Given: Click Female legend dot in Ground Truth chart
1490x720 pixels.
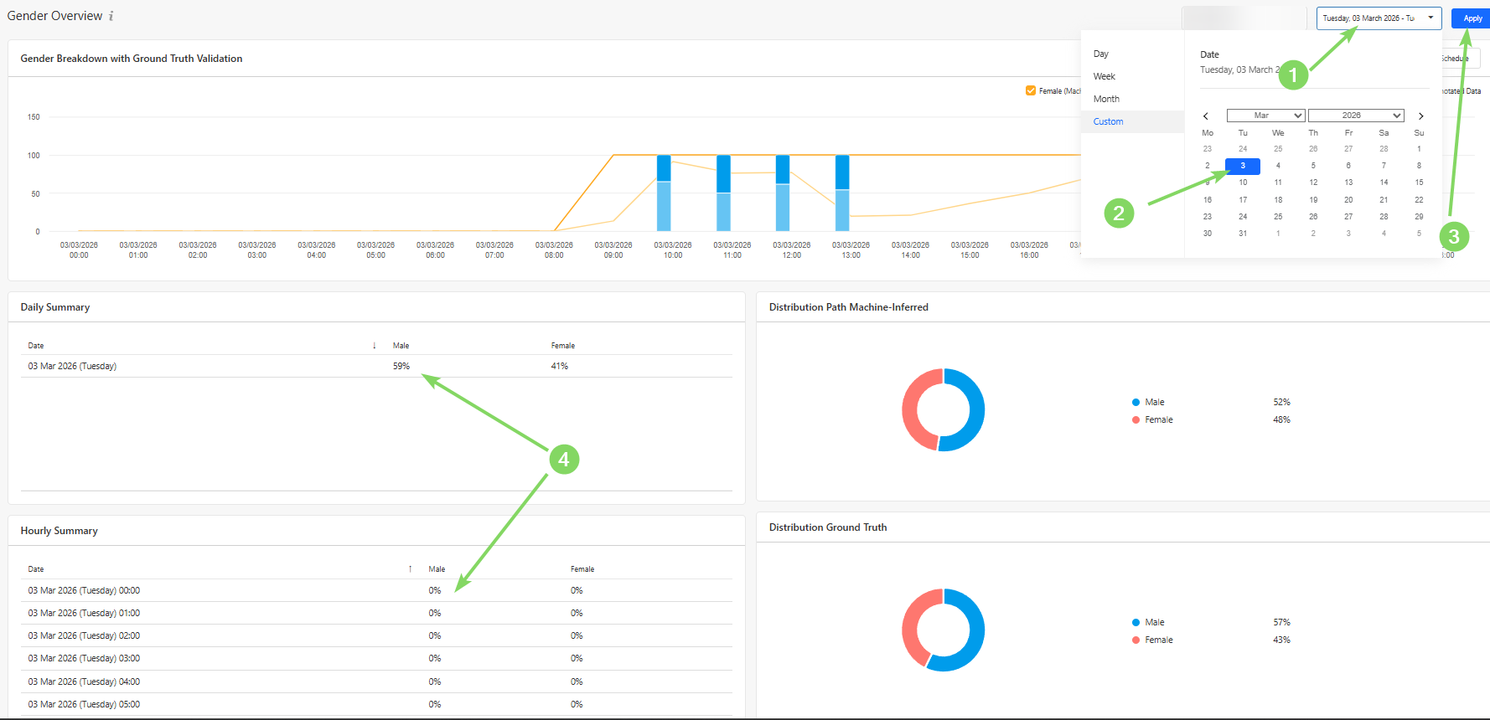Looking at the screenshot, I should [x=1136, y=640].
